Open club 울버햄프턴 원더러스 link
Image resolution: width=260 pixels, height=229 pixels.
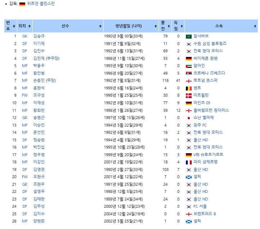211,110
